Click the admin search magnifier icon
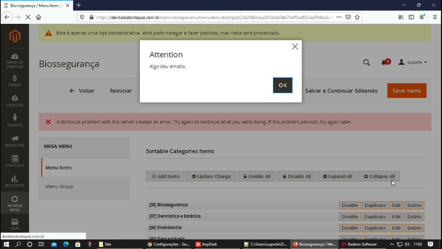 coord(366,62)
